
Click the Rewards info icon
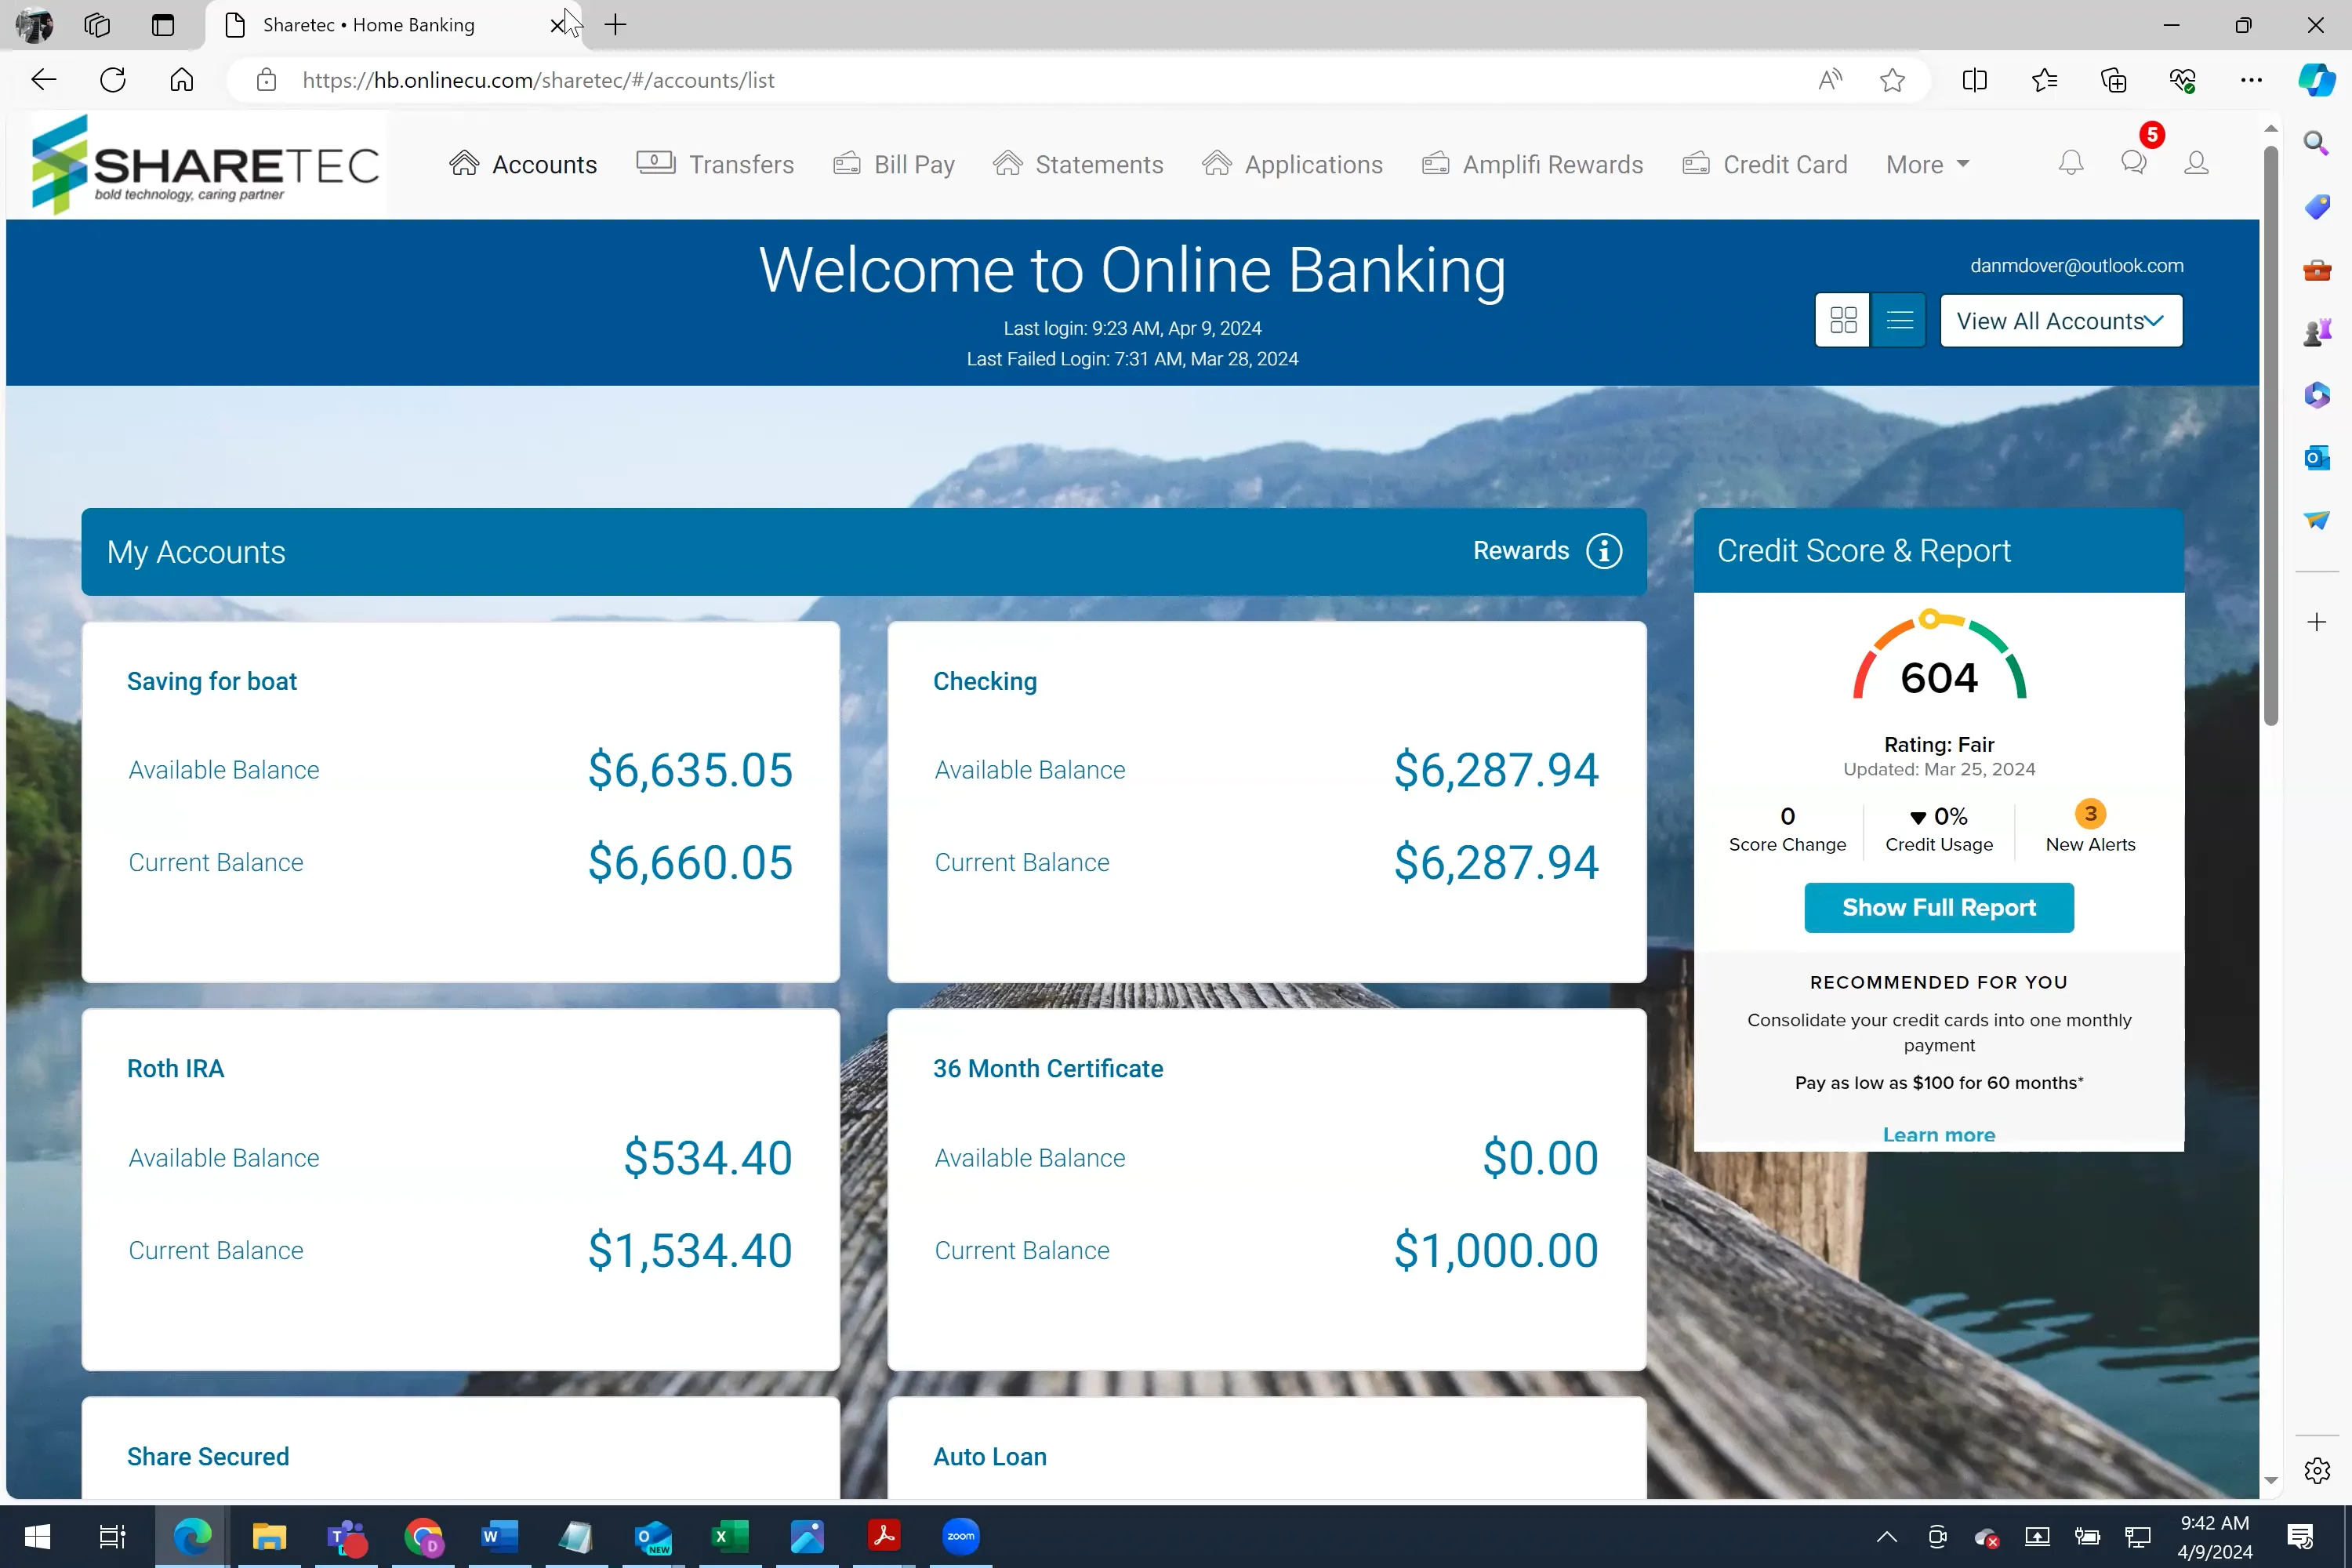1604,551
